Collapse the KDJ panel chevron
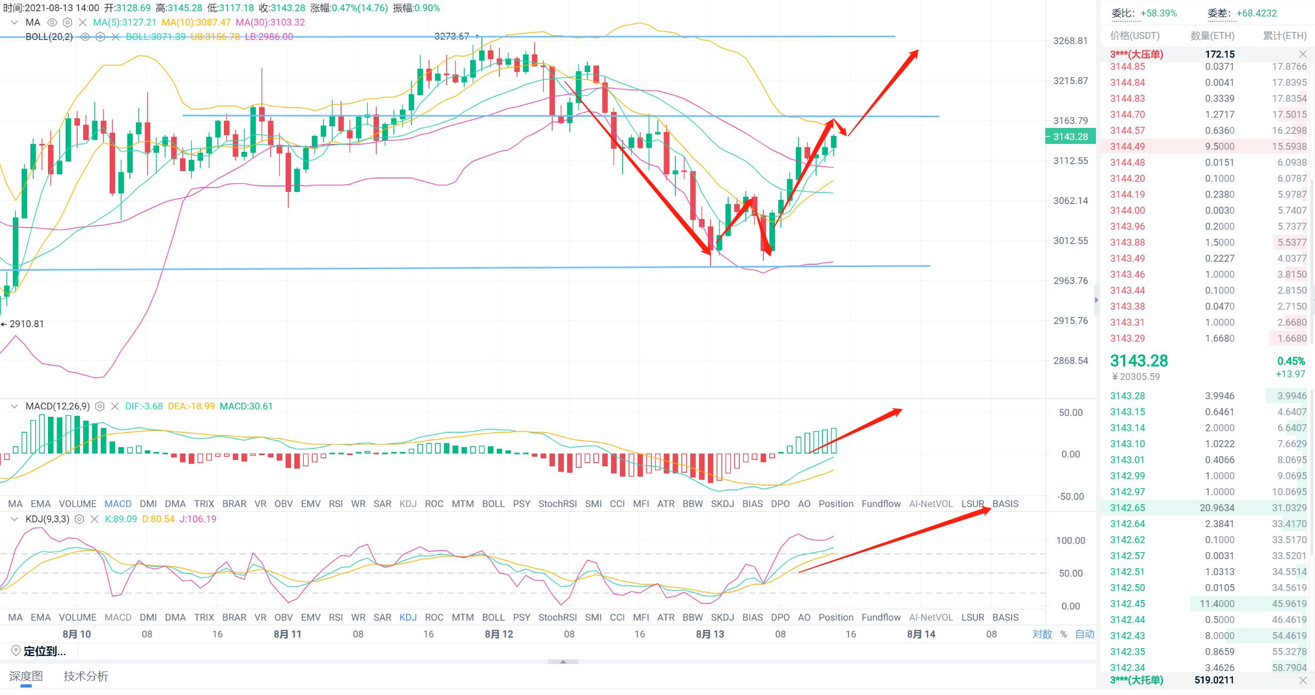Image resolution: width=1315 pixels, height=695 pixels. [14, 519]
